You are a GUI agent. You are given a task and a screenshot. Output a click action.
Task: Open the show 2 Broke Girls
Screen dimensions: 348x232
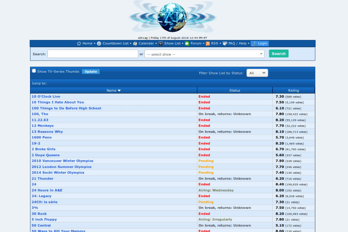pos(43,149)
